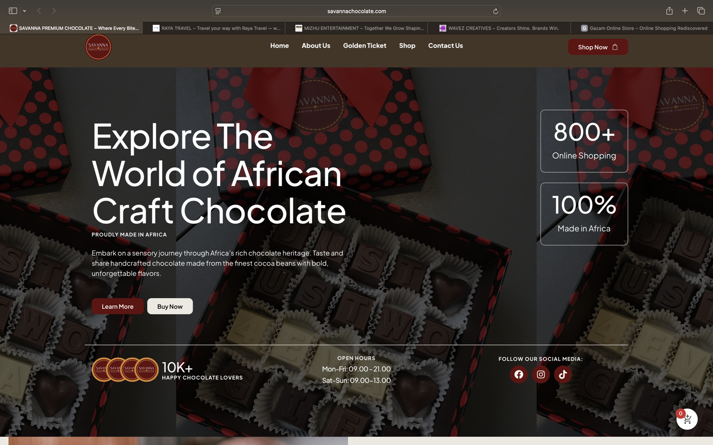Reload the page with the refresh icon
The image size is (713, 445).
pos(495,11)
